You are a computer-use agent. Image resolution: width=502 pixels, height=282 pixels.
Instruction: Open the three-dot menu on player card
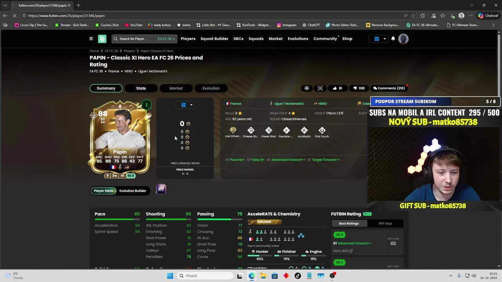pyautogui.click(x=146, y=105)
